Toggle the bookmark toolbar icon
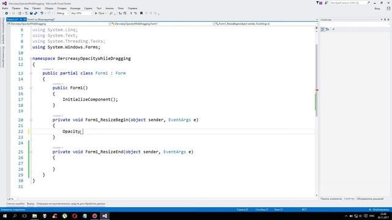Screen dimensions: 392x220 (x=141, y=13)
